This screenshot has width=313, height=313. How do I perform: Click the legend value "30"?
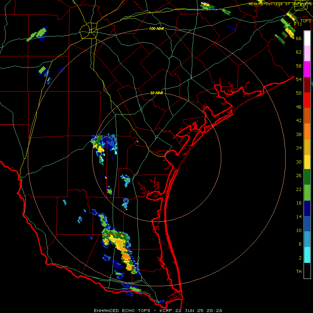click(299, 162)
